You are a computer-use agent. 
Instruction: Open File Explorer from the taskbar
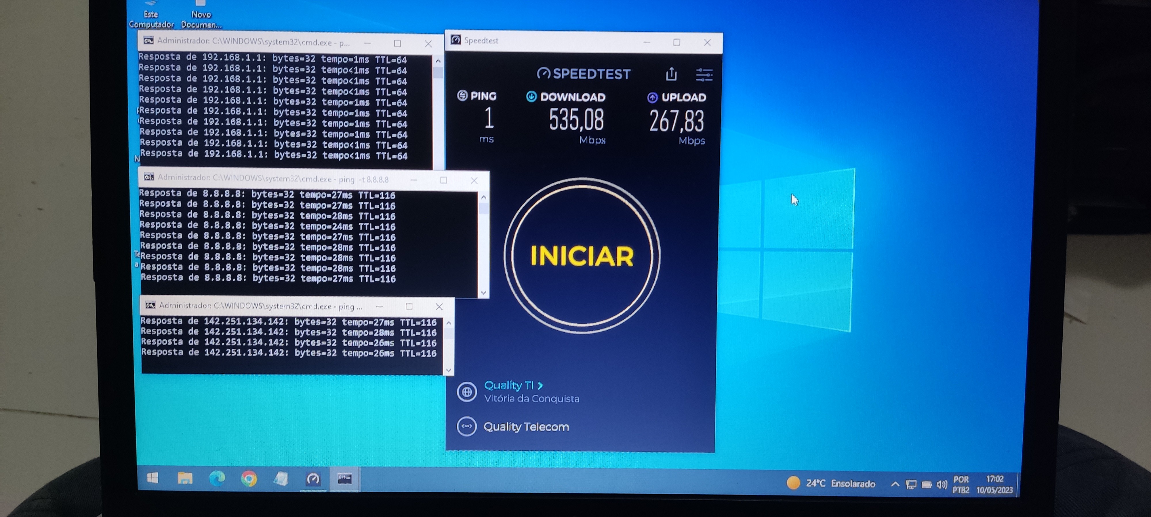[x=185, y=479]
